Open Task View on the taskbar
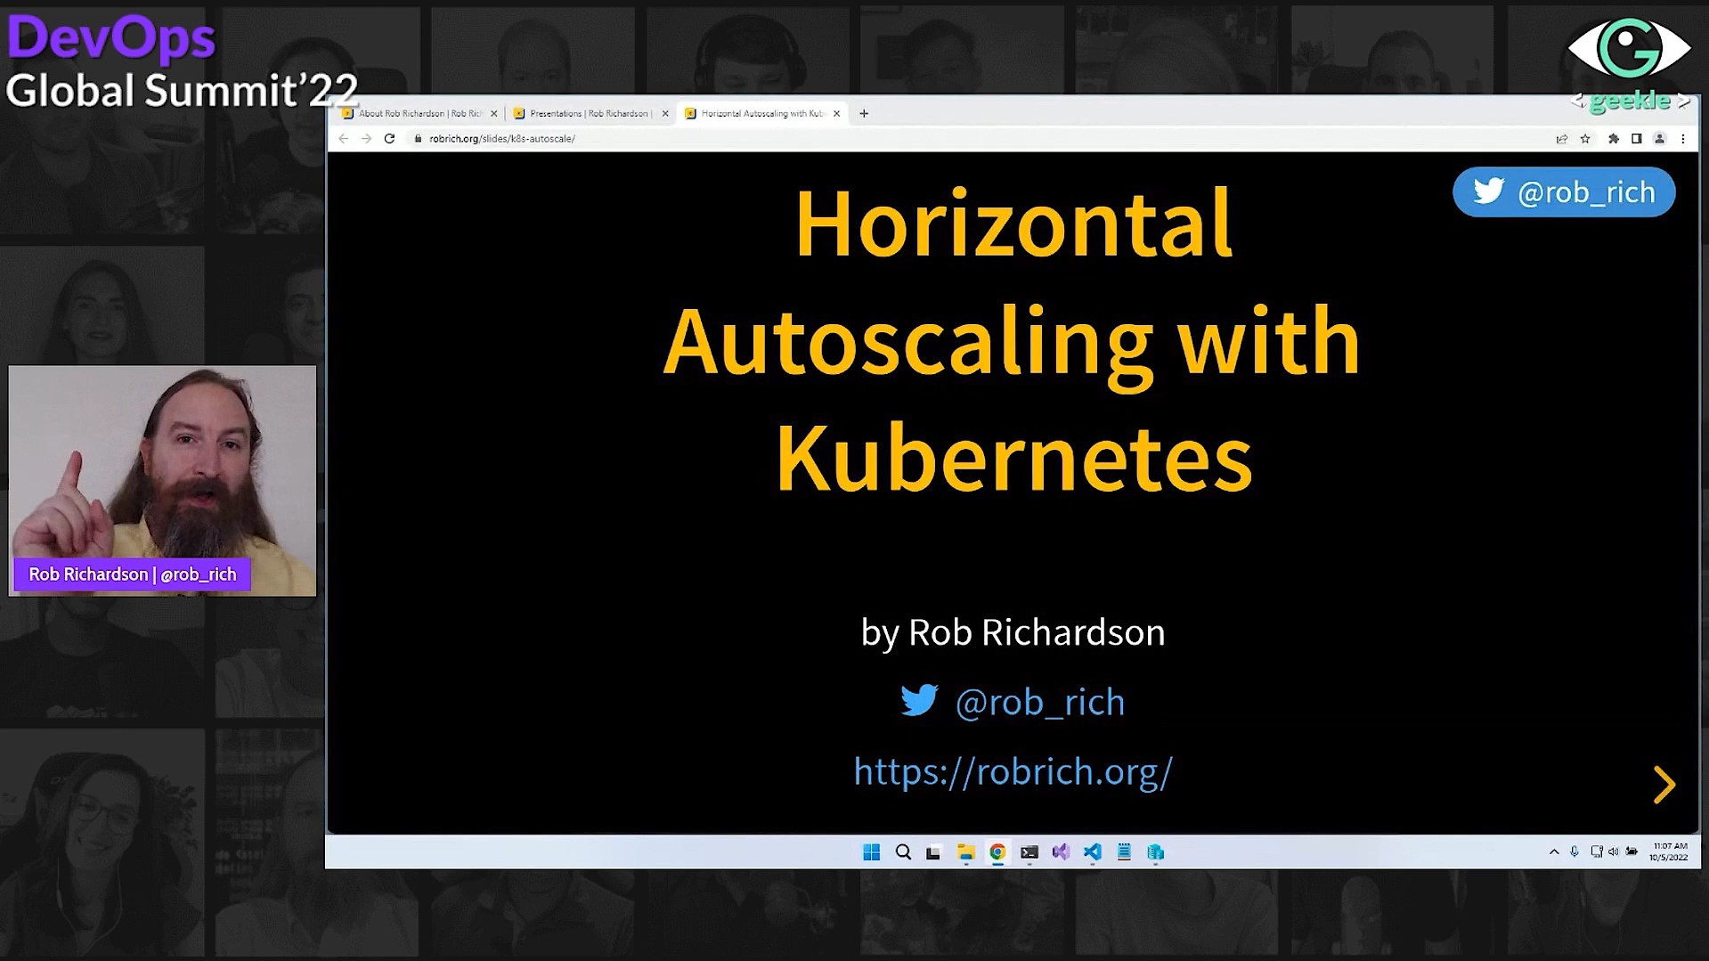 (933, 852)
